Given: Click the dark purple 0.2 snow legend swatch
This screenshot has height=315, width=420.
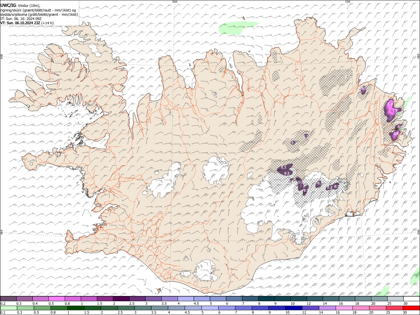Looking at the screenshot, I should (8, 299).
